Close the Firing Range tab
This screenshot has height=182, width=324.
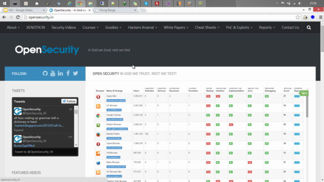135,10
